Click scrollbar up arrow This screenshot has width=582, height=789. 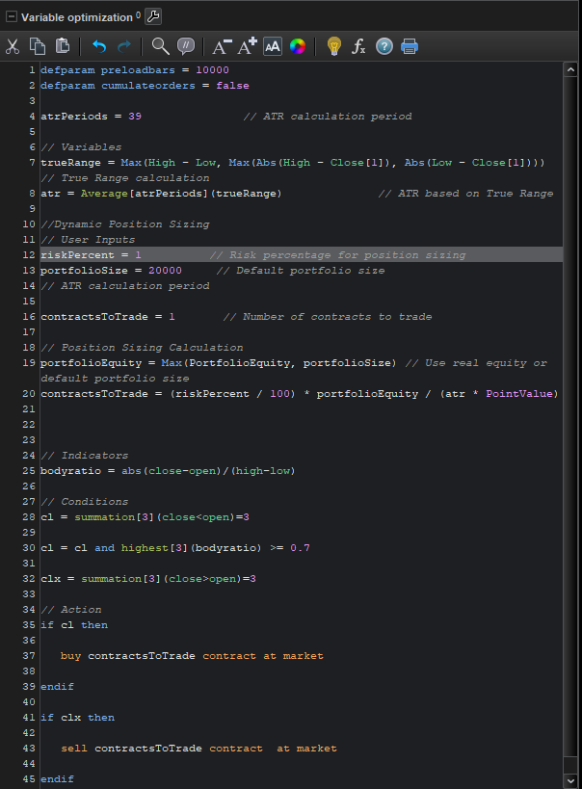point(570,69)
